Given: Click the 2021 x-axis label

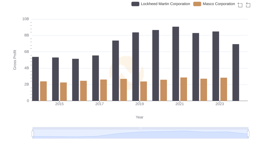Looking at the screenshot, I should (180, 104).
